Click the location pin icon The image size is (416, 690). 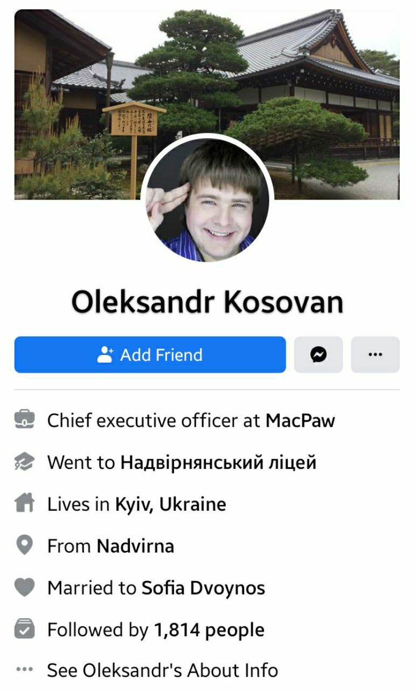(25, 546)
